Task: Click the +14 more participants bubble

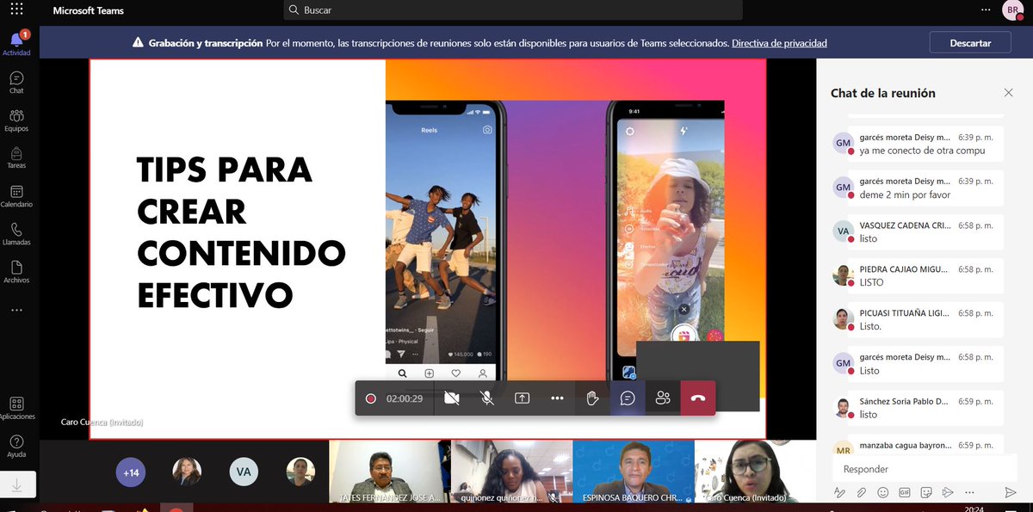Action: coord(131,472)
